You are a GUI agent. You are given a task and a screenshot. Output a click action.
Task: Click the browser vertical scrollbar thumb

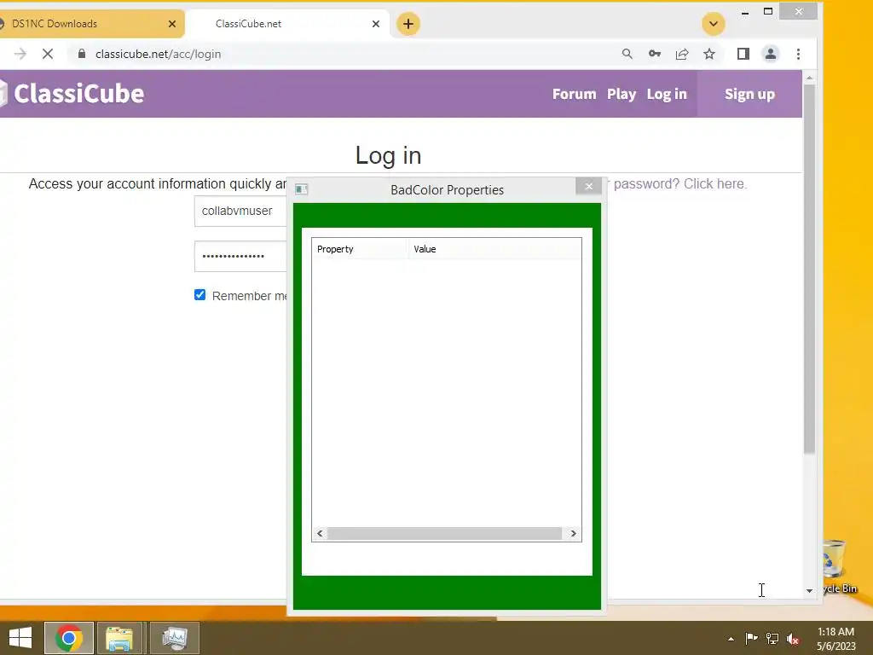(810, 269)
